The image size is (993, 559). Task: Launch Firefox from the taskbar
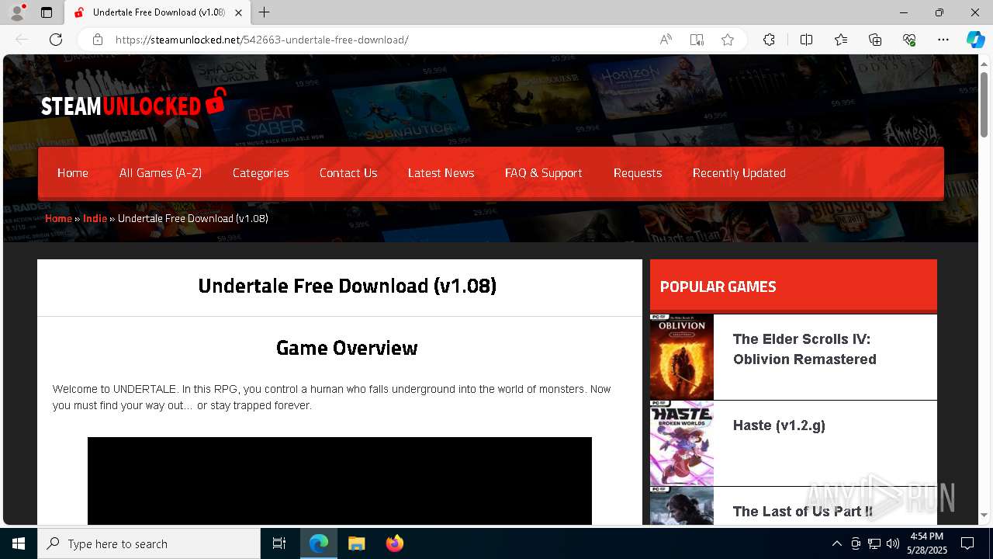point(394,543)
